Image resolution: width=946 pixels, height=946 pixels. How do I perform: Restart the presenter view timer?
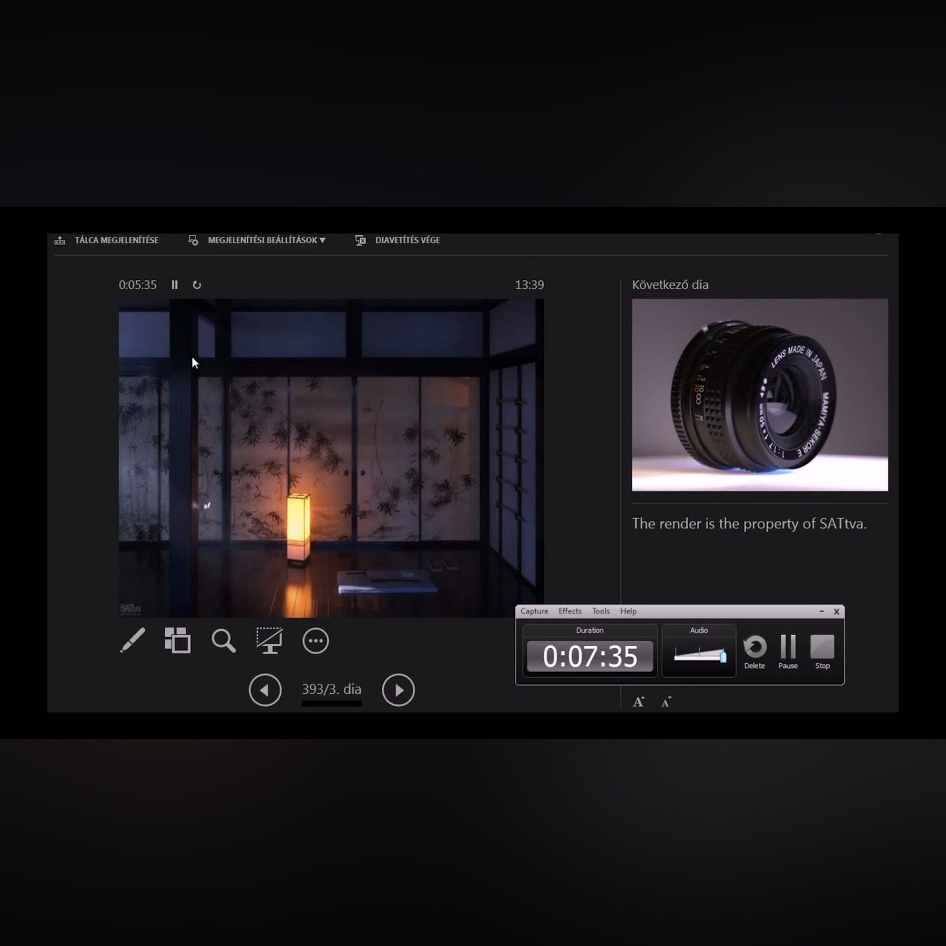tap(197, 284)
